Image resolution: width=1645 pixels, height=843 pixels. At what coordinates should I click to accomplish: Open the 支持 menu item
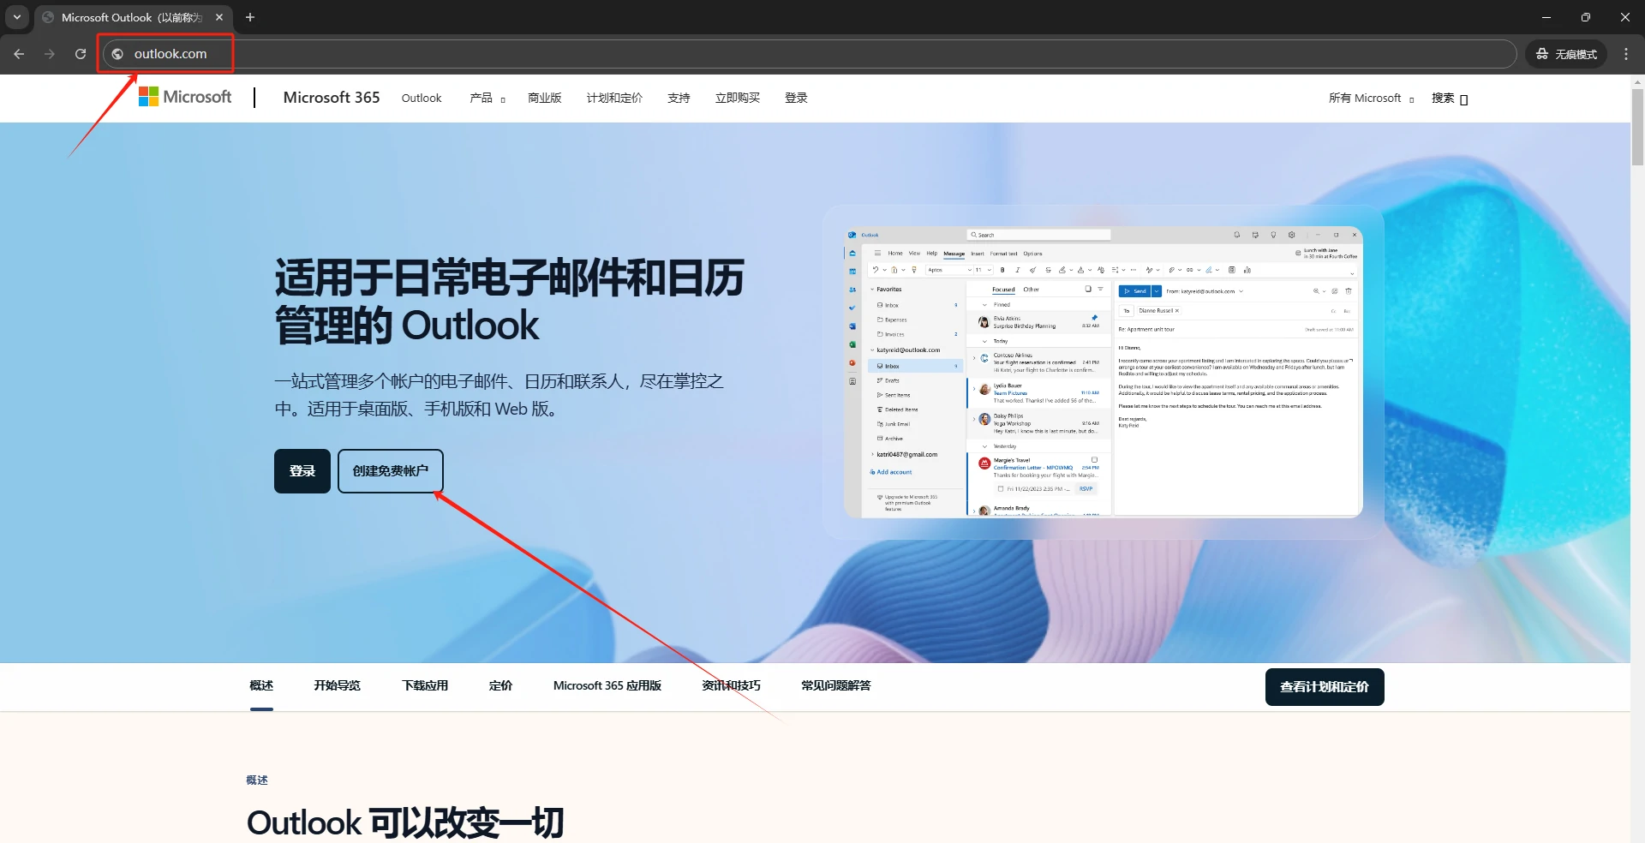coord(679,99)
